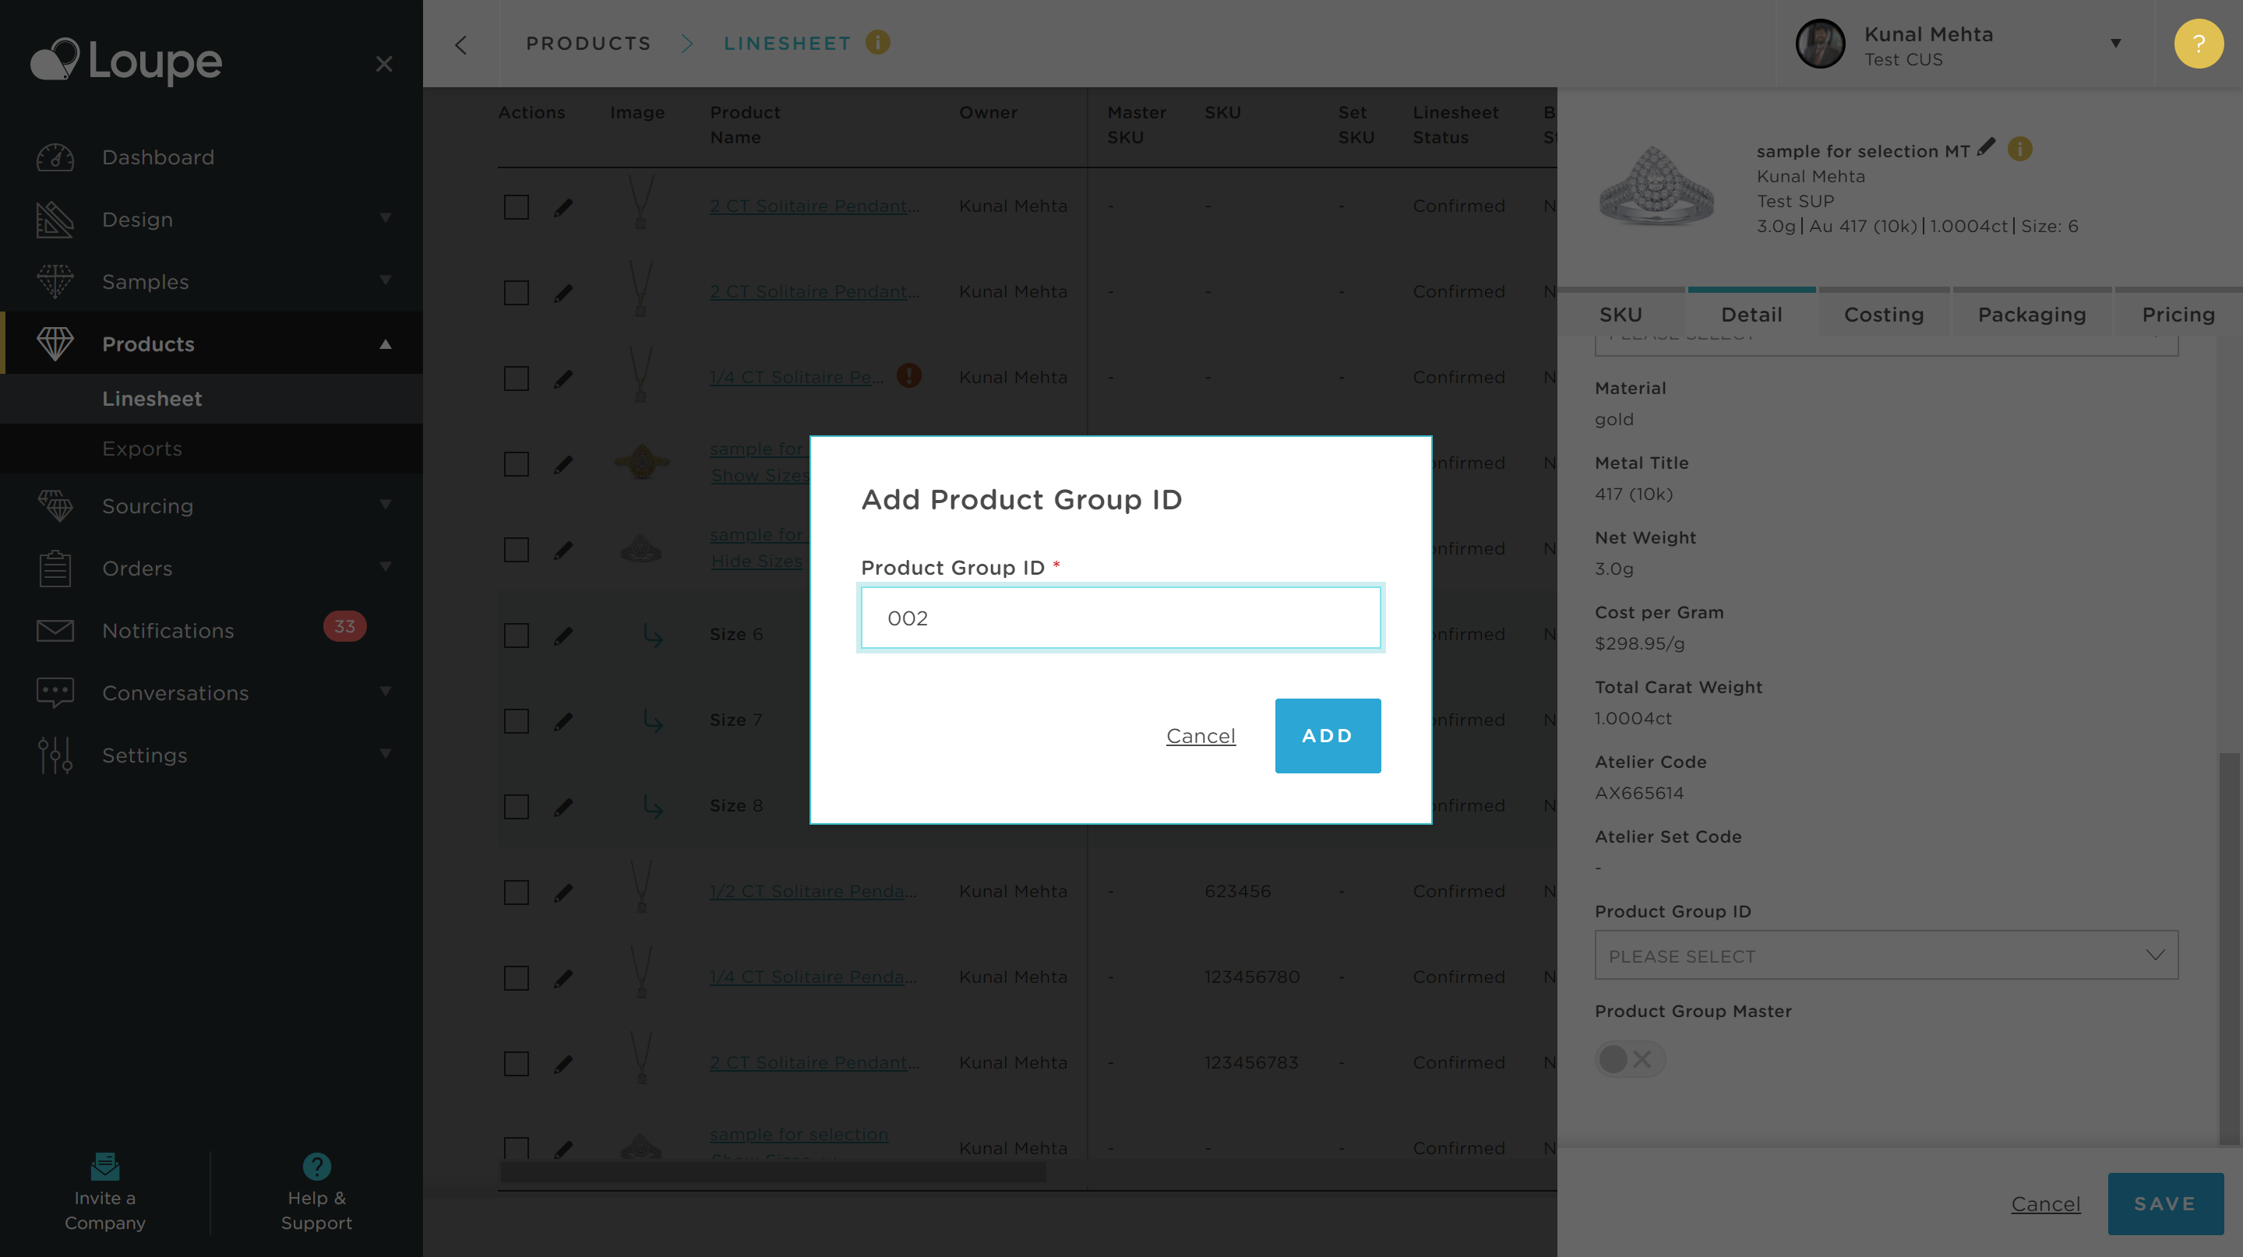Go back using the left chevron arrow
Screen dimensions: 2243x1257
460,44
